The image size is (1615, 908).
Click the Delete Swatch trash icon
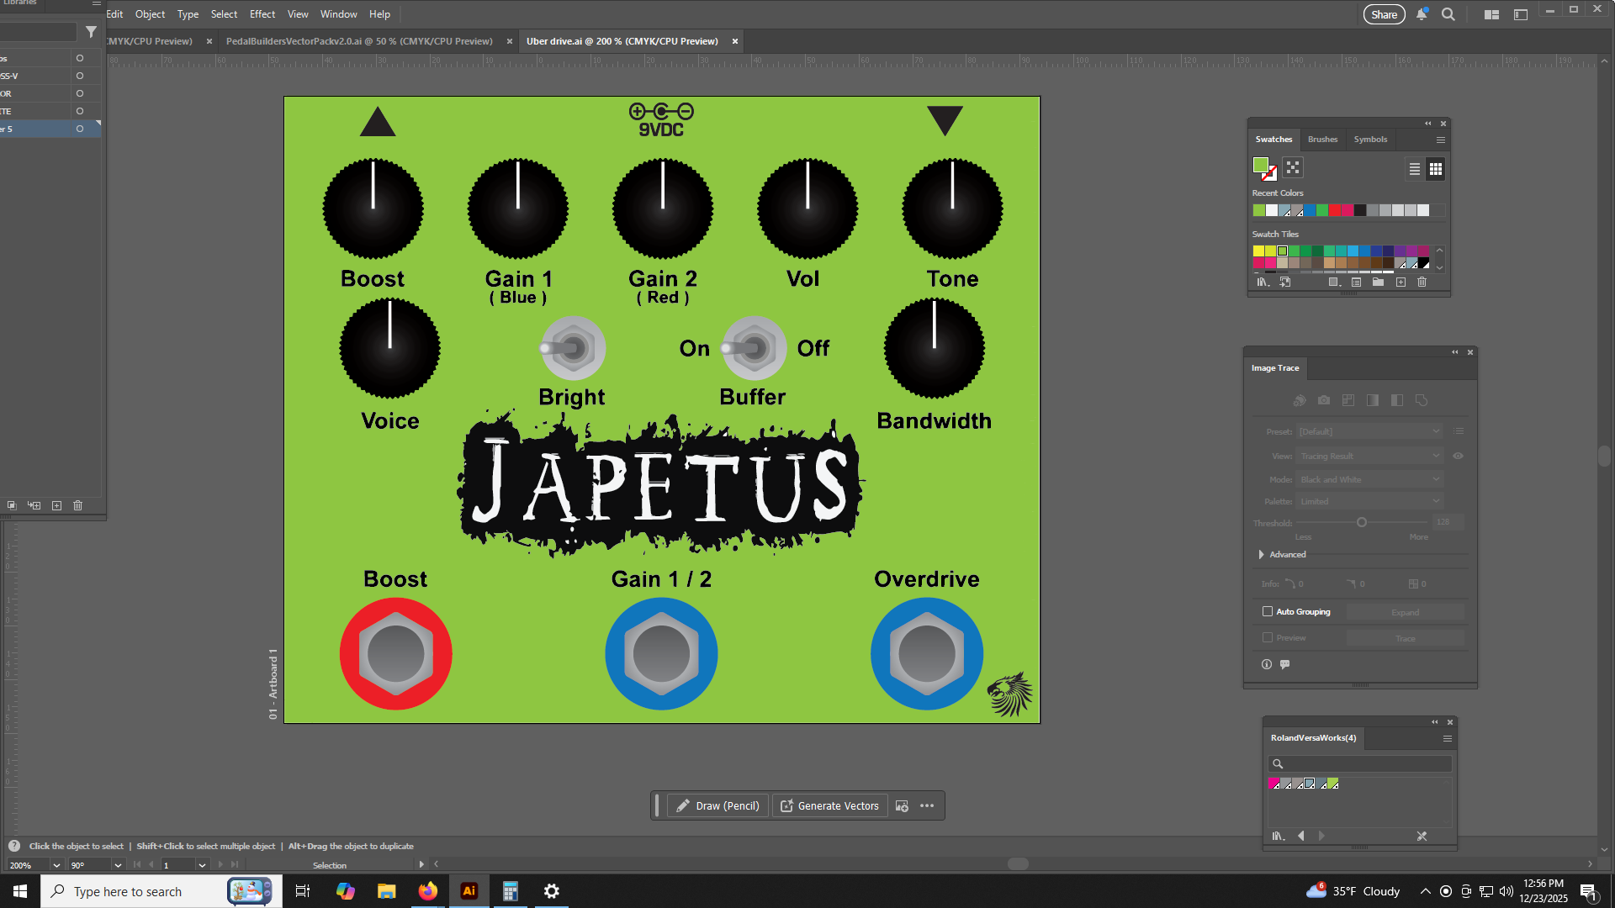[1422, 282]
